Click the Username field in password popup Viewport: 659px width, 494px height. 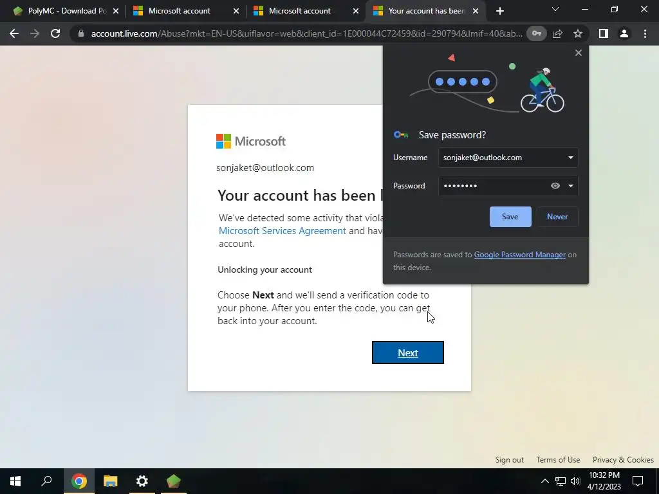(x=508, y=158)
